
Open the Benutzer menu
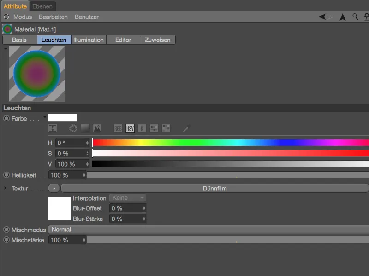coord(87,17)
